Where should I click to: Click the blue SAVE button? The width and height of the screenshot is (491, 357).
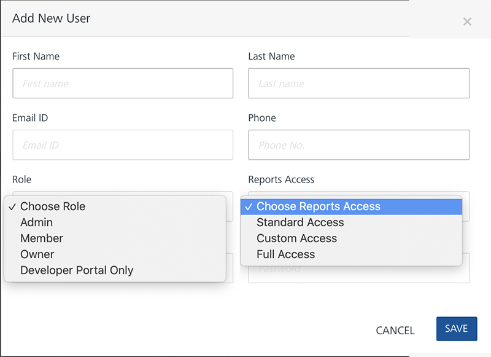point(456,329)
